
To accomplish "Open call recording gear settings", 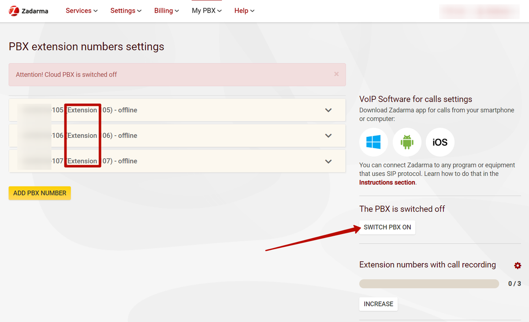I will click(518, 266).
